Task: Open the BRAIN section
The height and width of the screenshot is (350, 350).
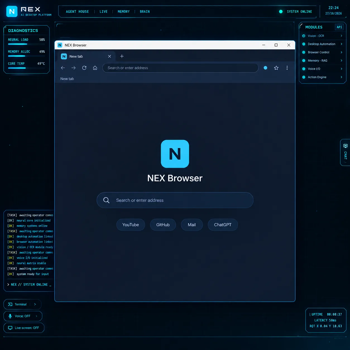Action: pos(145,11)
